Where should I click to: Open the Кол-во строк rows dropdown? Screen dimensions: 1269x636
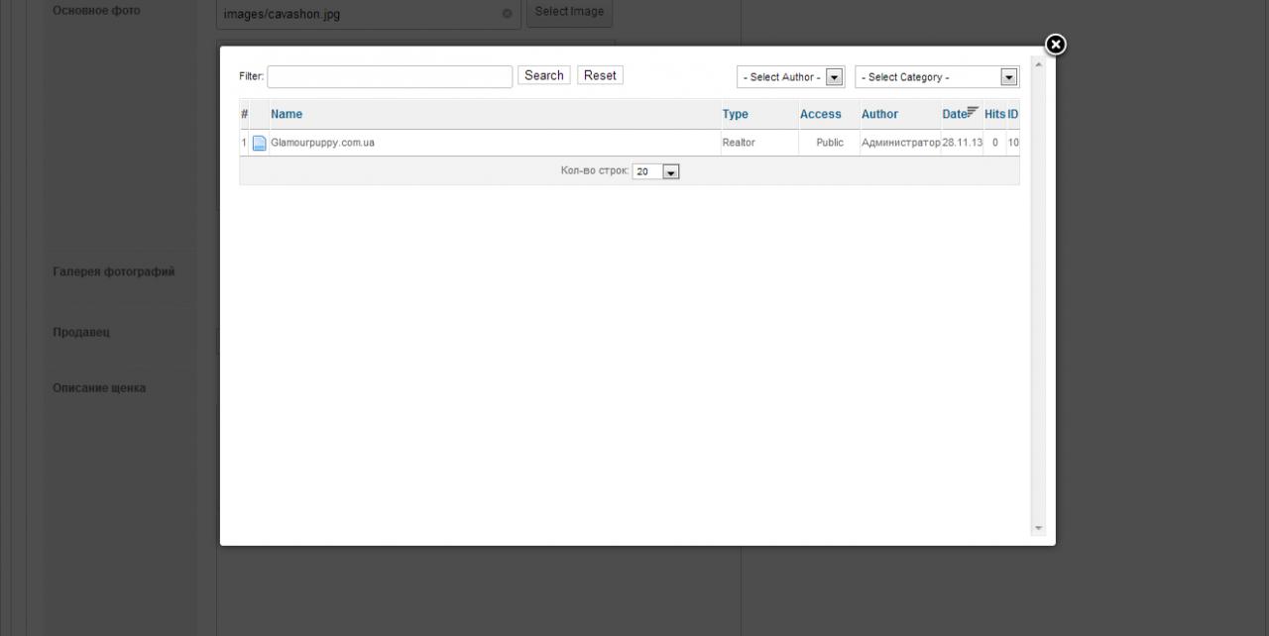click(656, 171)
